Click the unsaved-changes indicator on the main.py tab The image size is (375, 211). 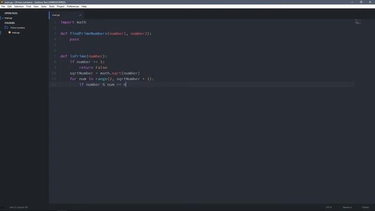click(x=80, y=15)
